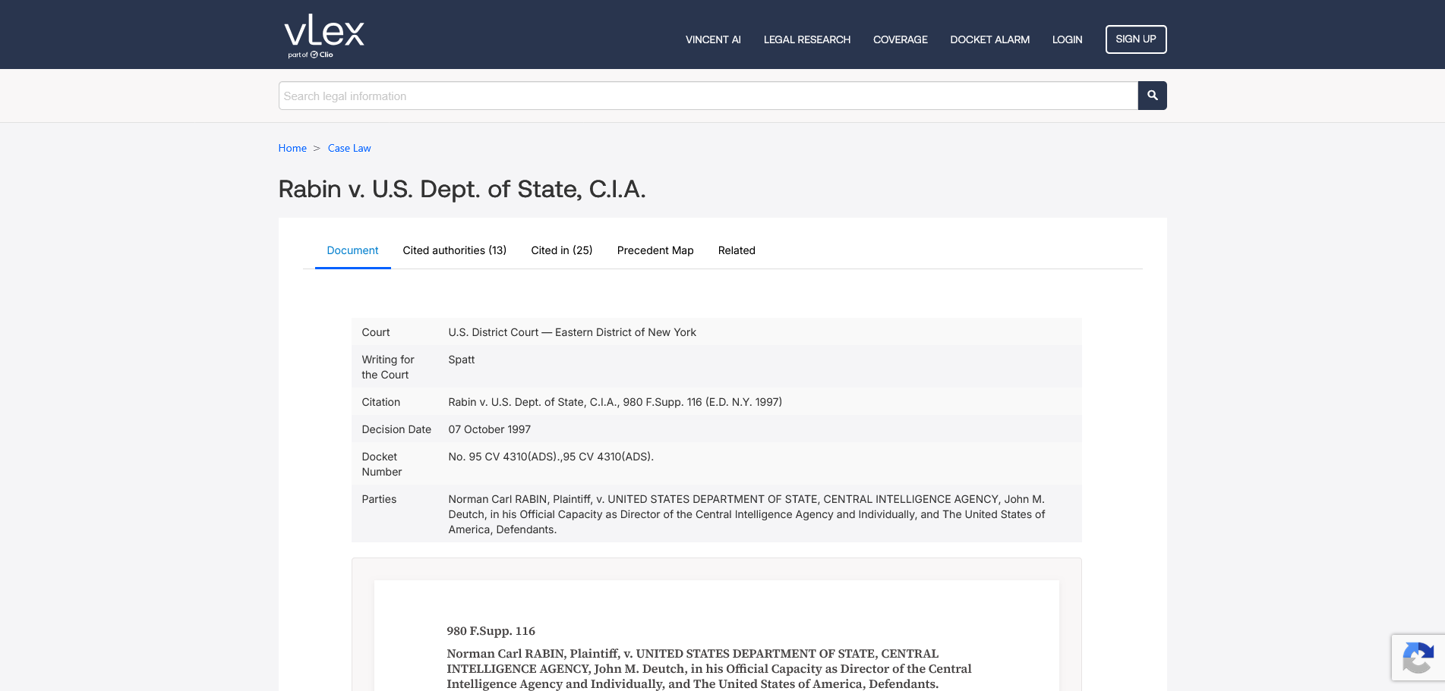Open the Coverage navigation item
The height and width of the screenshot is (691, 1445).
pyautogui.click(x=900, y=39)
